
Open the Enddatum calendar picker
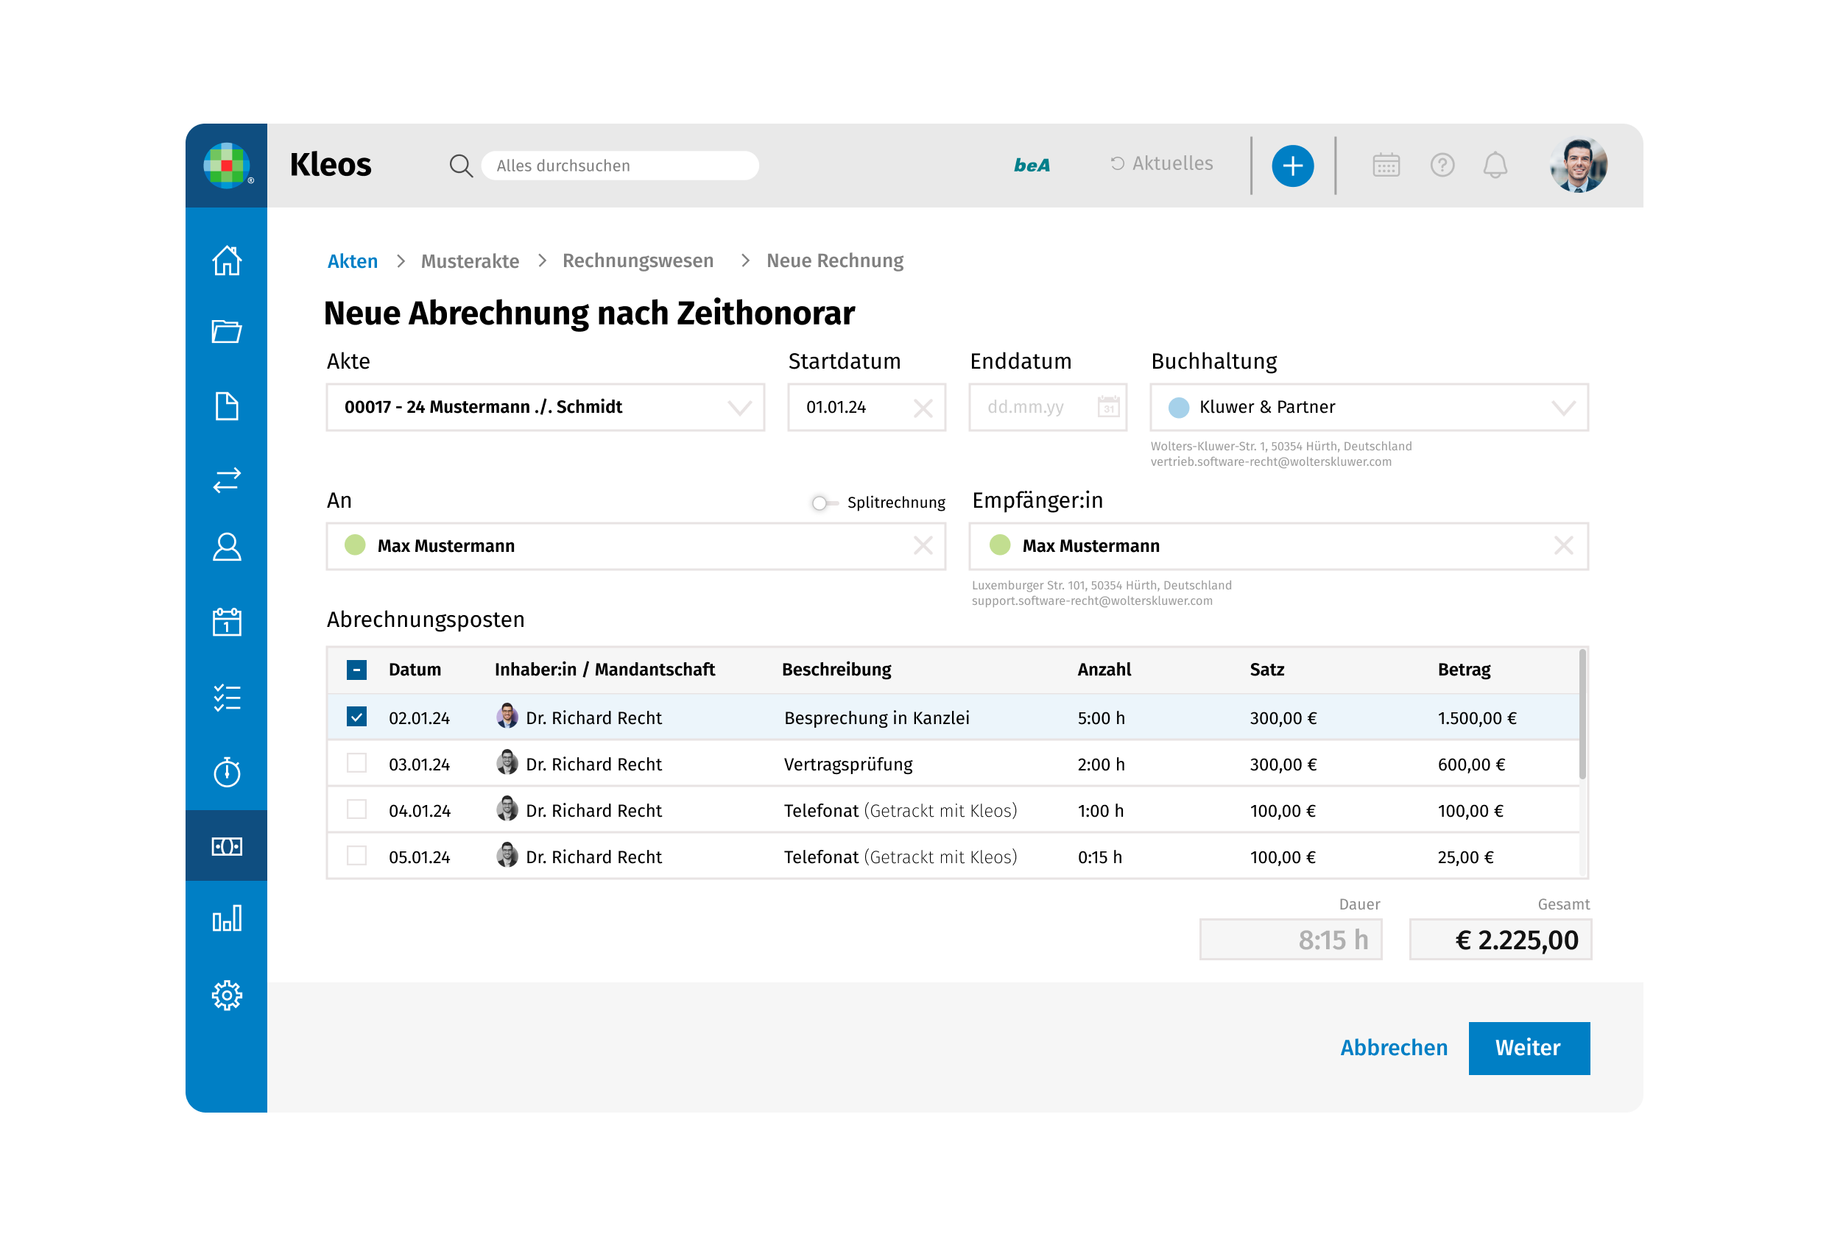[x=1108, y=408]
